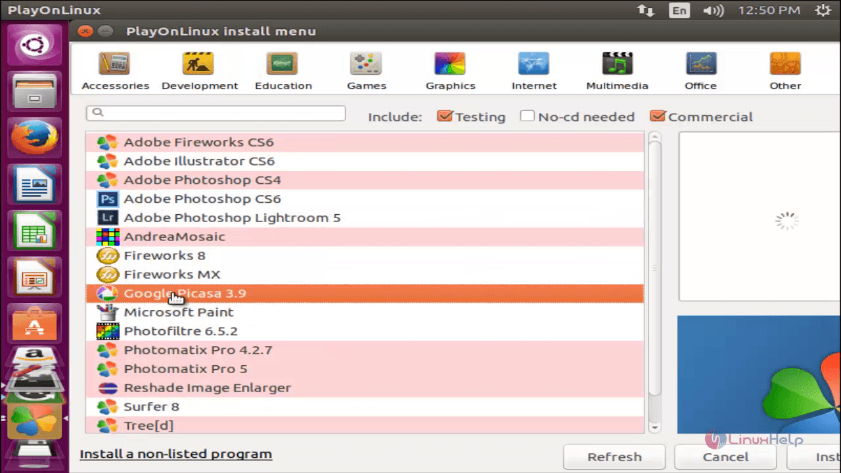Click the scrollbar up arrow
The height and width of the screenshot is (473, 841).
coord(654,137)
